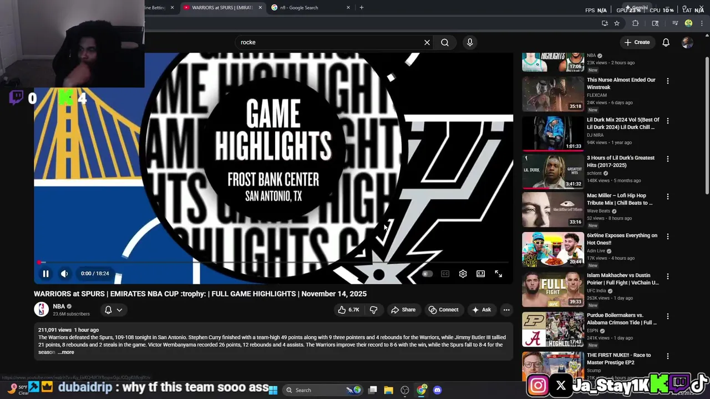Image resolution: width=710 pixels, height=399 pixels.
Task: Open the Create menu
Action: [x=636, y=42]
